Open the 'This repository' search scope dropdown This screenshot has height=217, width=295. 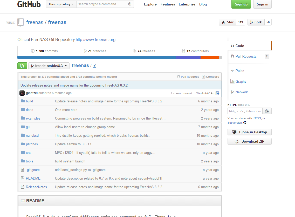pos(61,4)
